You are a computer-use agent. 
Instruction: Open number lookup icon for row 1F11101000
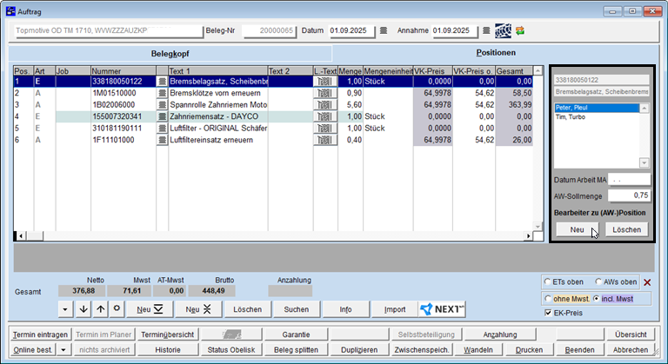pos(162,140)
